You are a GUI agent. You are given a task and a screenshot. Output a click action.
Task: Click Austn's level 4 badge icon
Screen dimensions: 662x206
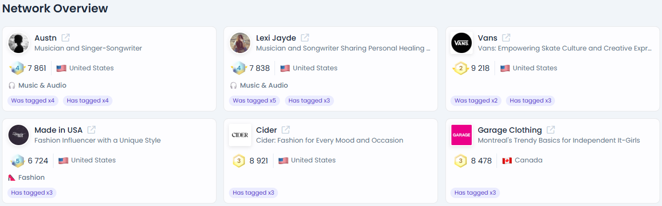pyautogui.click(x=17, y=68)
